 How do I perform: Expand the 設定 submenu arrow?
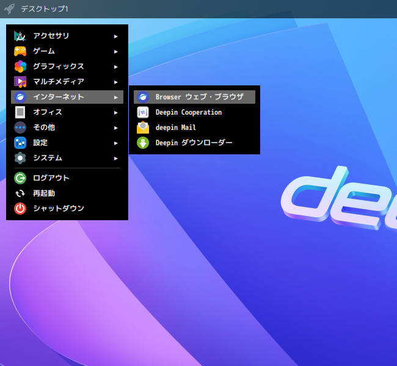click(115, 143)
